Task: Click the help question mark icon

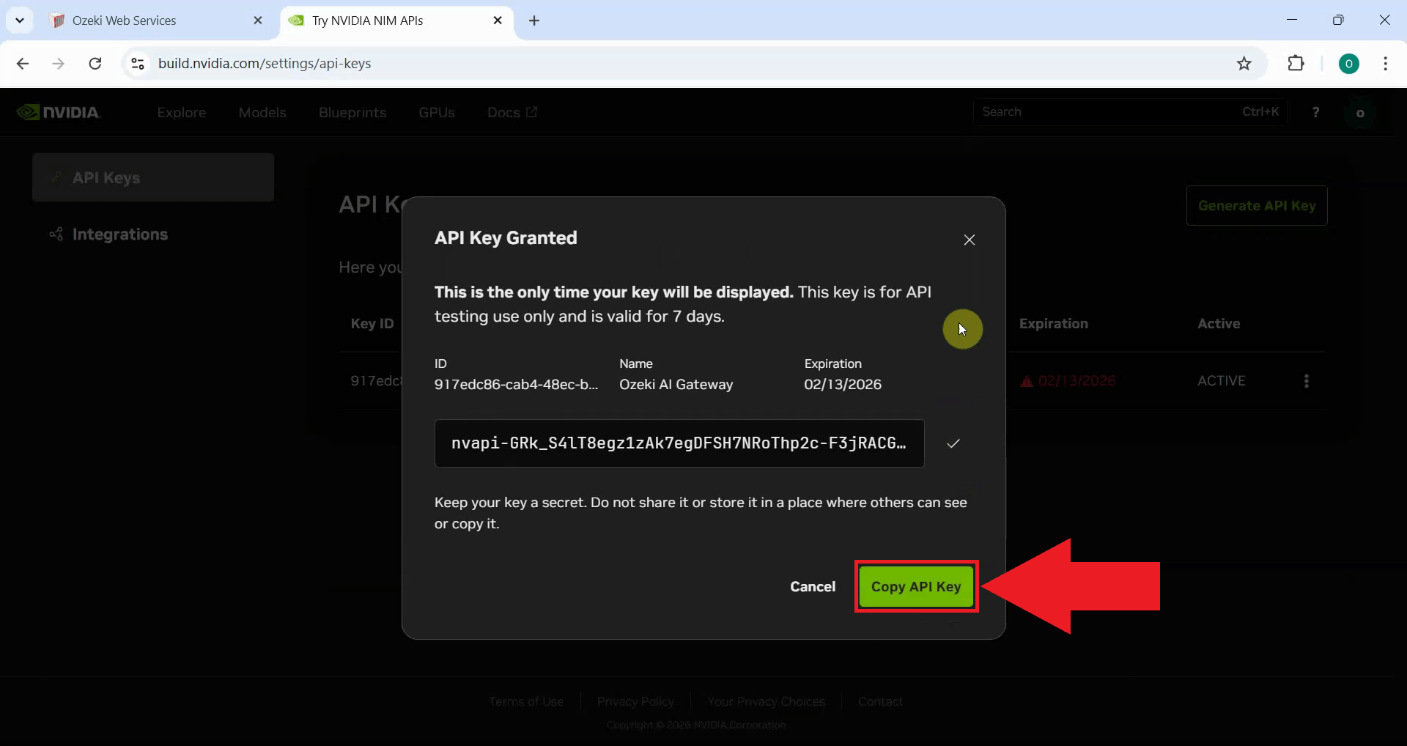Action: tap(1315, 111)
